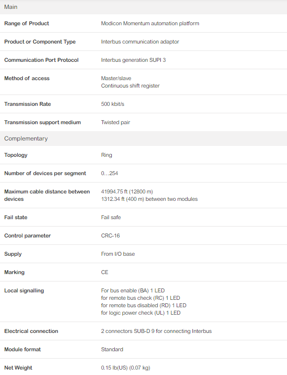Viewport: 287px width, 375px height.
Task: Click the Communication Port Protocol label
Action: click(x=42, y=60)
